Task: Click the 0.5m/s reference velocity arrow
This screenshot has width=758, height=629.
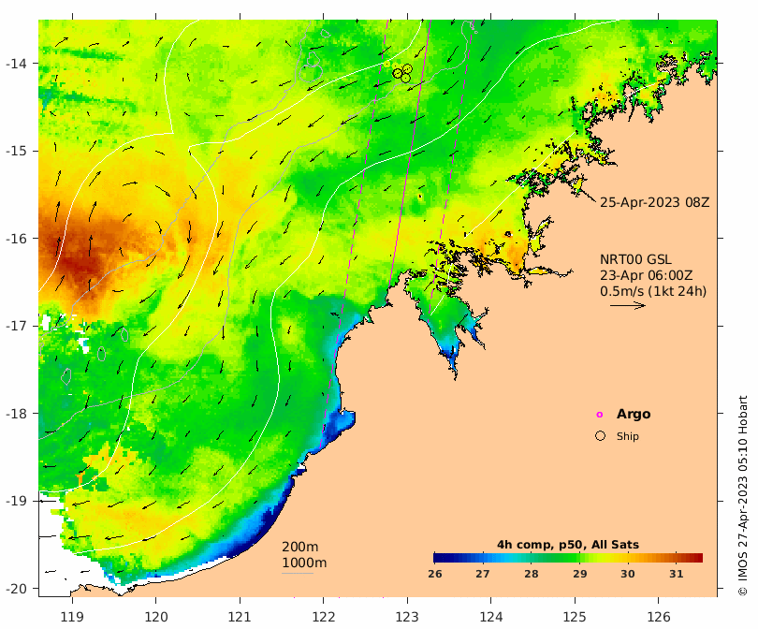Action: tap(628, 305)
